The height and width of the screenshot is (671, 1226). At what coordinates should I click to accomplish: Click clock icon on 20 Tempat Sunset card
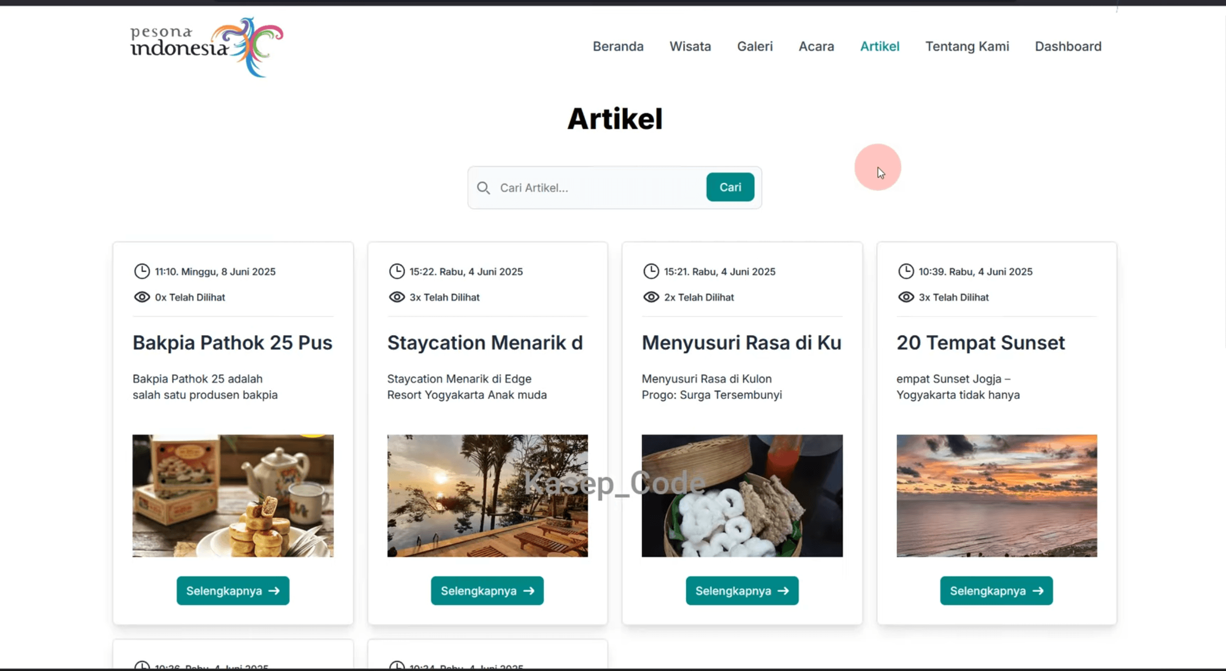point(906,271)
